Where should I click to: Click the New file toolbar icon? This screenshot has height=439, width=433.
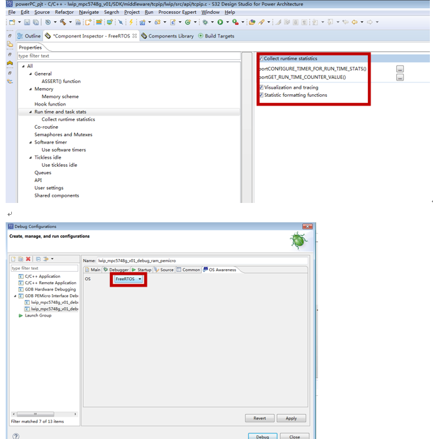[12, 22]
